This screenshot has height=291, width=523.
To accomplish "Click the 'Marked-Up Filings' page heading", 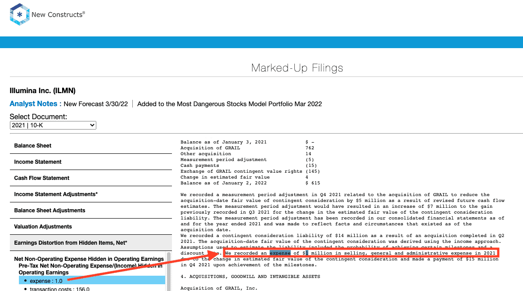I will pyautogui.click(x=297, y=67).
